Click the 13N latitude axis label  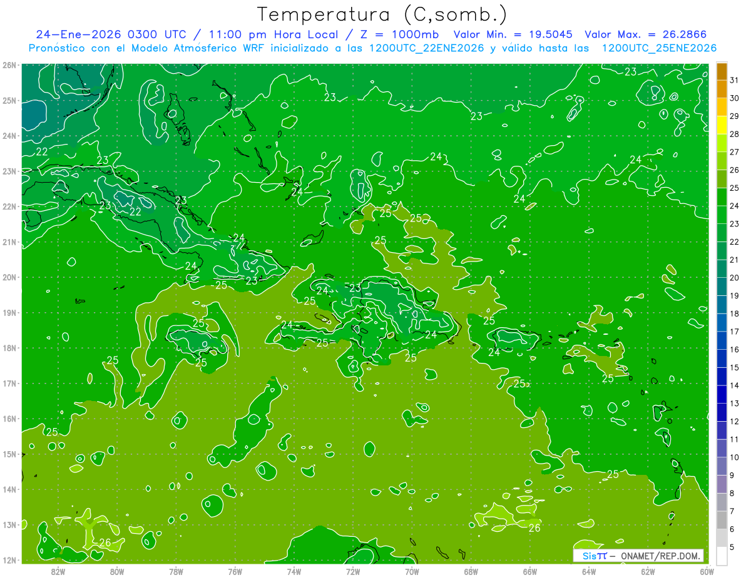[x=9, y=525]
